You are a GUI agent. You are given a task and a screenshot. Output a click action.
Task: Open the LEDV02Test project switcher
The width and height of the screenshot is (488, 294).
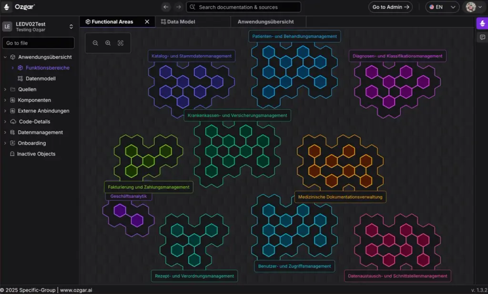click(x=71, y=27)
